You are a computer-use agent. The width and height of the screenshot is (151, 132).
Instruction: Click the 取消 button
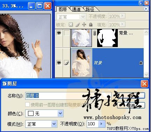(x=131, y=105)
